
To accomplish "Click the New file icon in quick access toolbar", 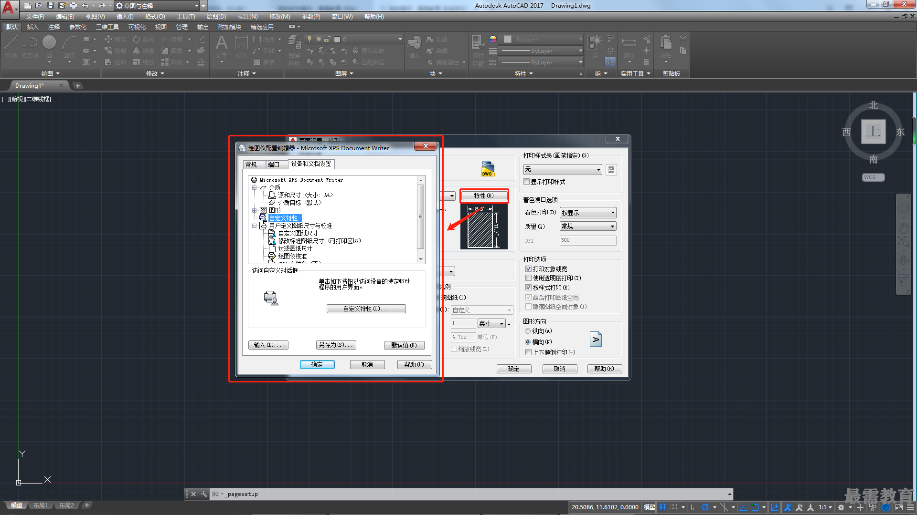I will 28,6.
